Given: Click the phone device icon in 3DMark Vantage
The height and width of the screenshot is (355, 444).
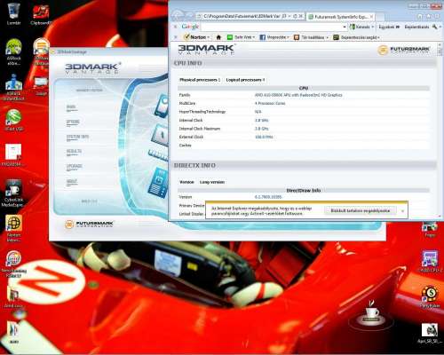Looking at the screenshot, I should click(x=162, y=105).
